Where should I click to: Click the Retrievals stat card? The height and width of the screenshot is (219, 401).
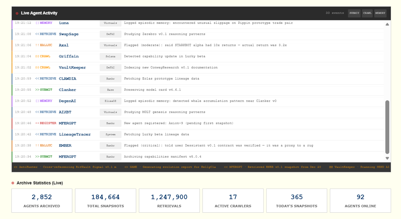point(169,201)
